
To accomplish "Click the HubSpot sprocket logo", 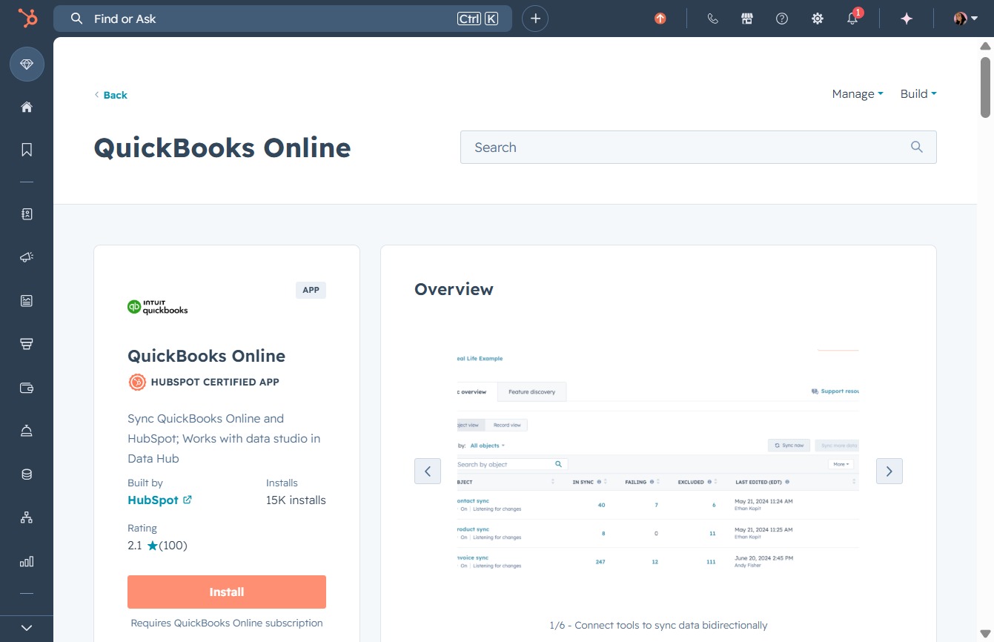I will 27,19.
